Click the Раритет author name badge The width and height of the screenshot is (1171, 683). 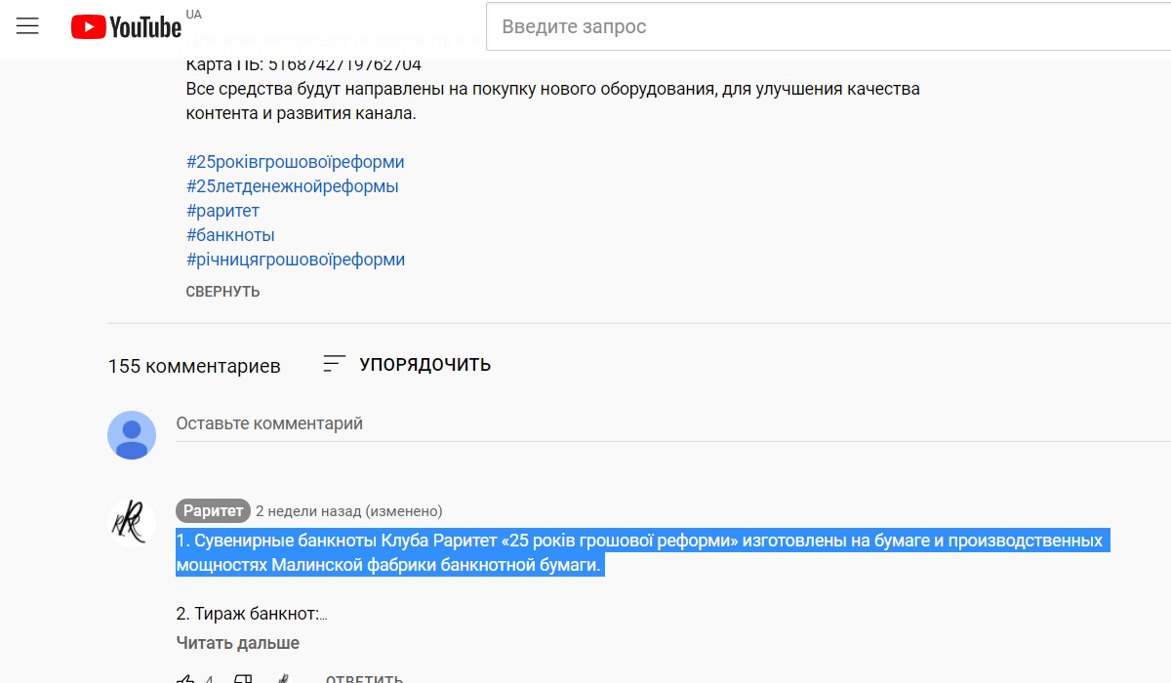pos(213,511)
